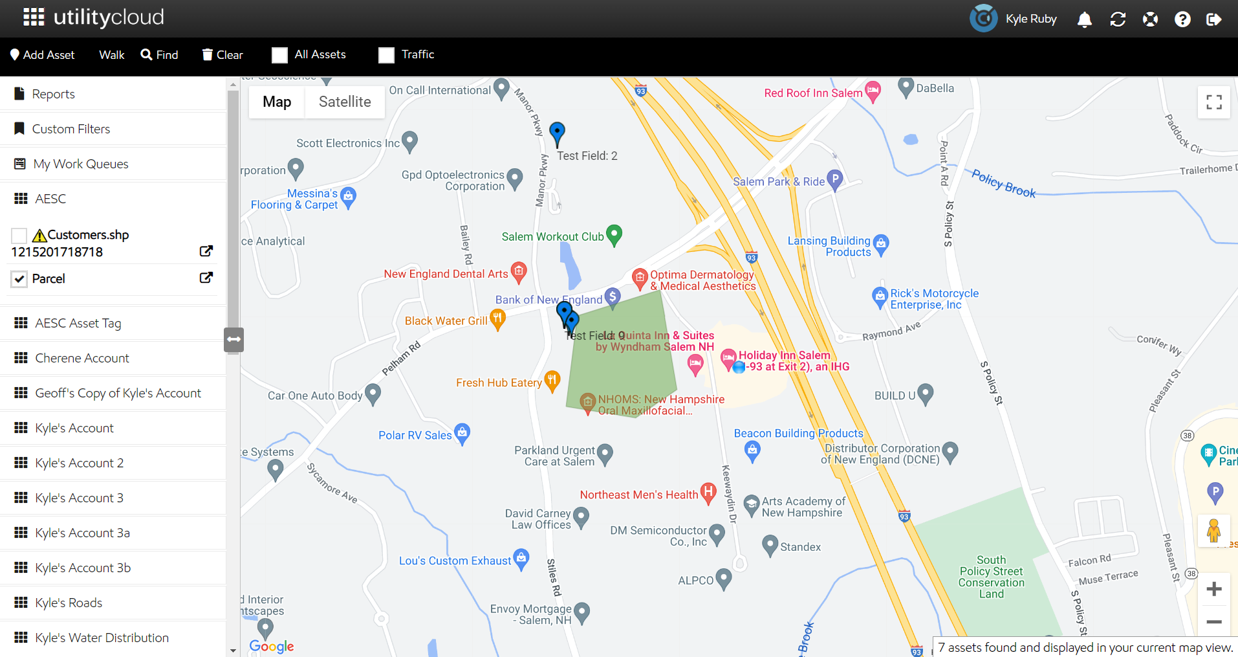
Task: Click the Test Field: 2 map marker
Action: [557, 133]
